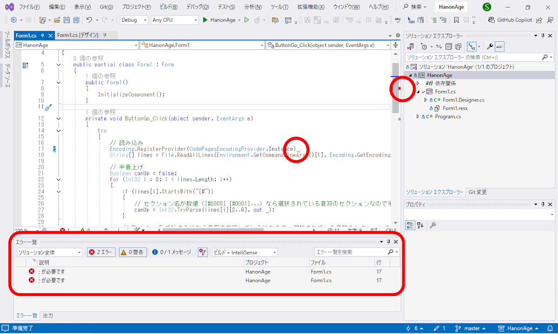Switch to Form1.cs design tab
Viewport: 558px width, 334px height.
(x=78, y=35)
